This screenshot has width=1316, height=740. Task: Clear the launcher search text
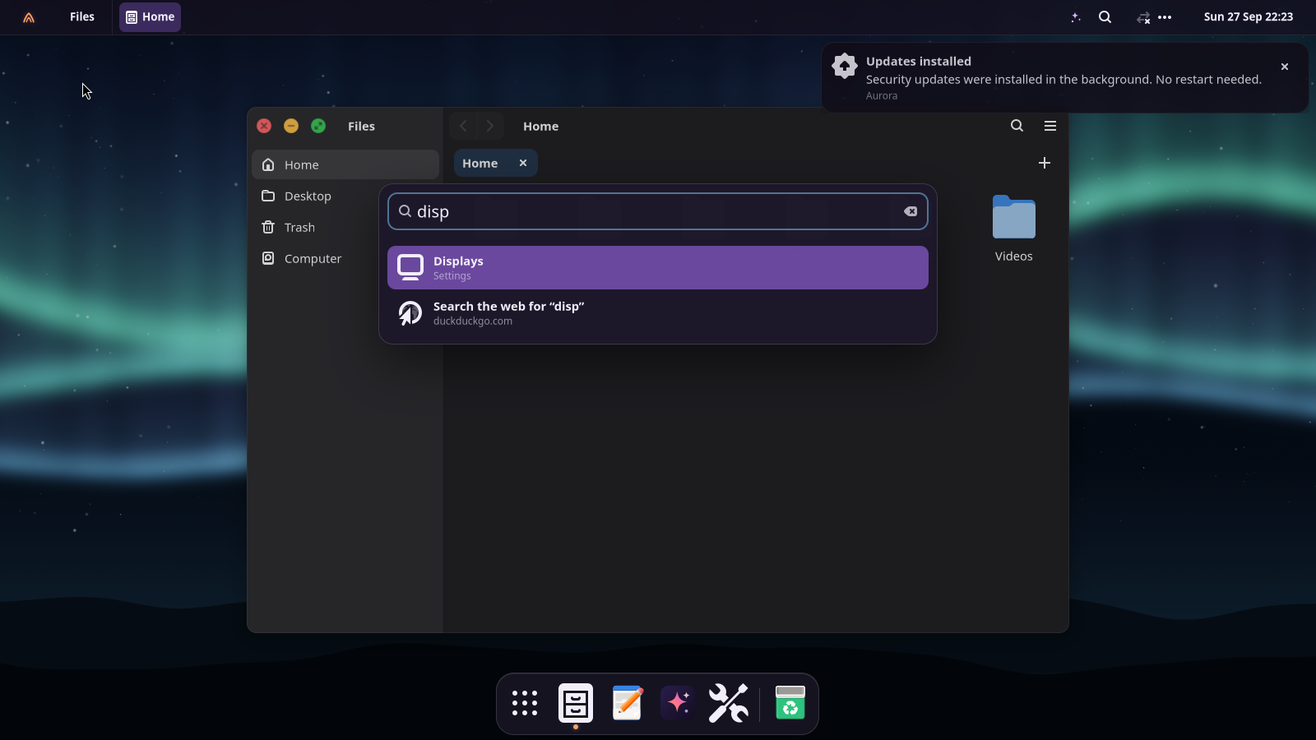point(911,211)
